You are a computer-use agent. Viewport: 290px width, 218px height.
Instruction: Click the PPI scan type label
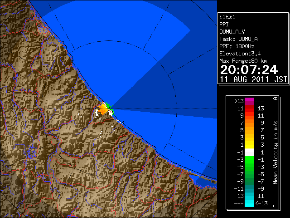pos(224,25)
